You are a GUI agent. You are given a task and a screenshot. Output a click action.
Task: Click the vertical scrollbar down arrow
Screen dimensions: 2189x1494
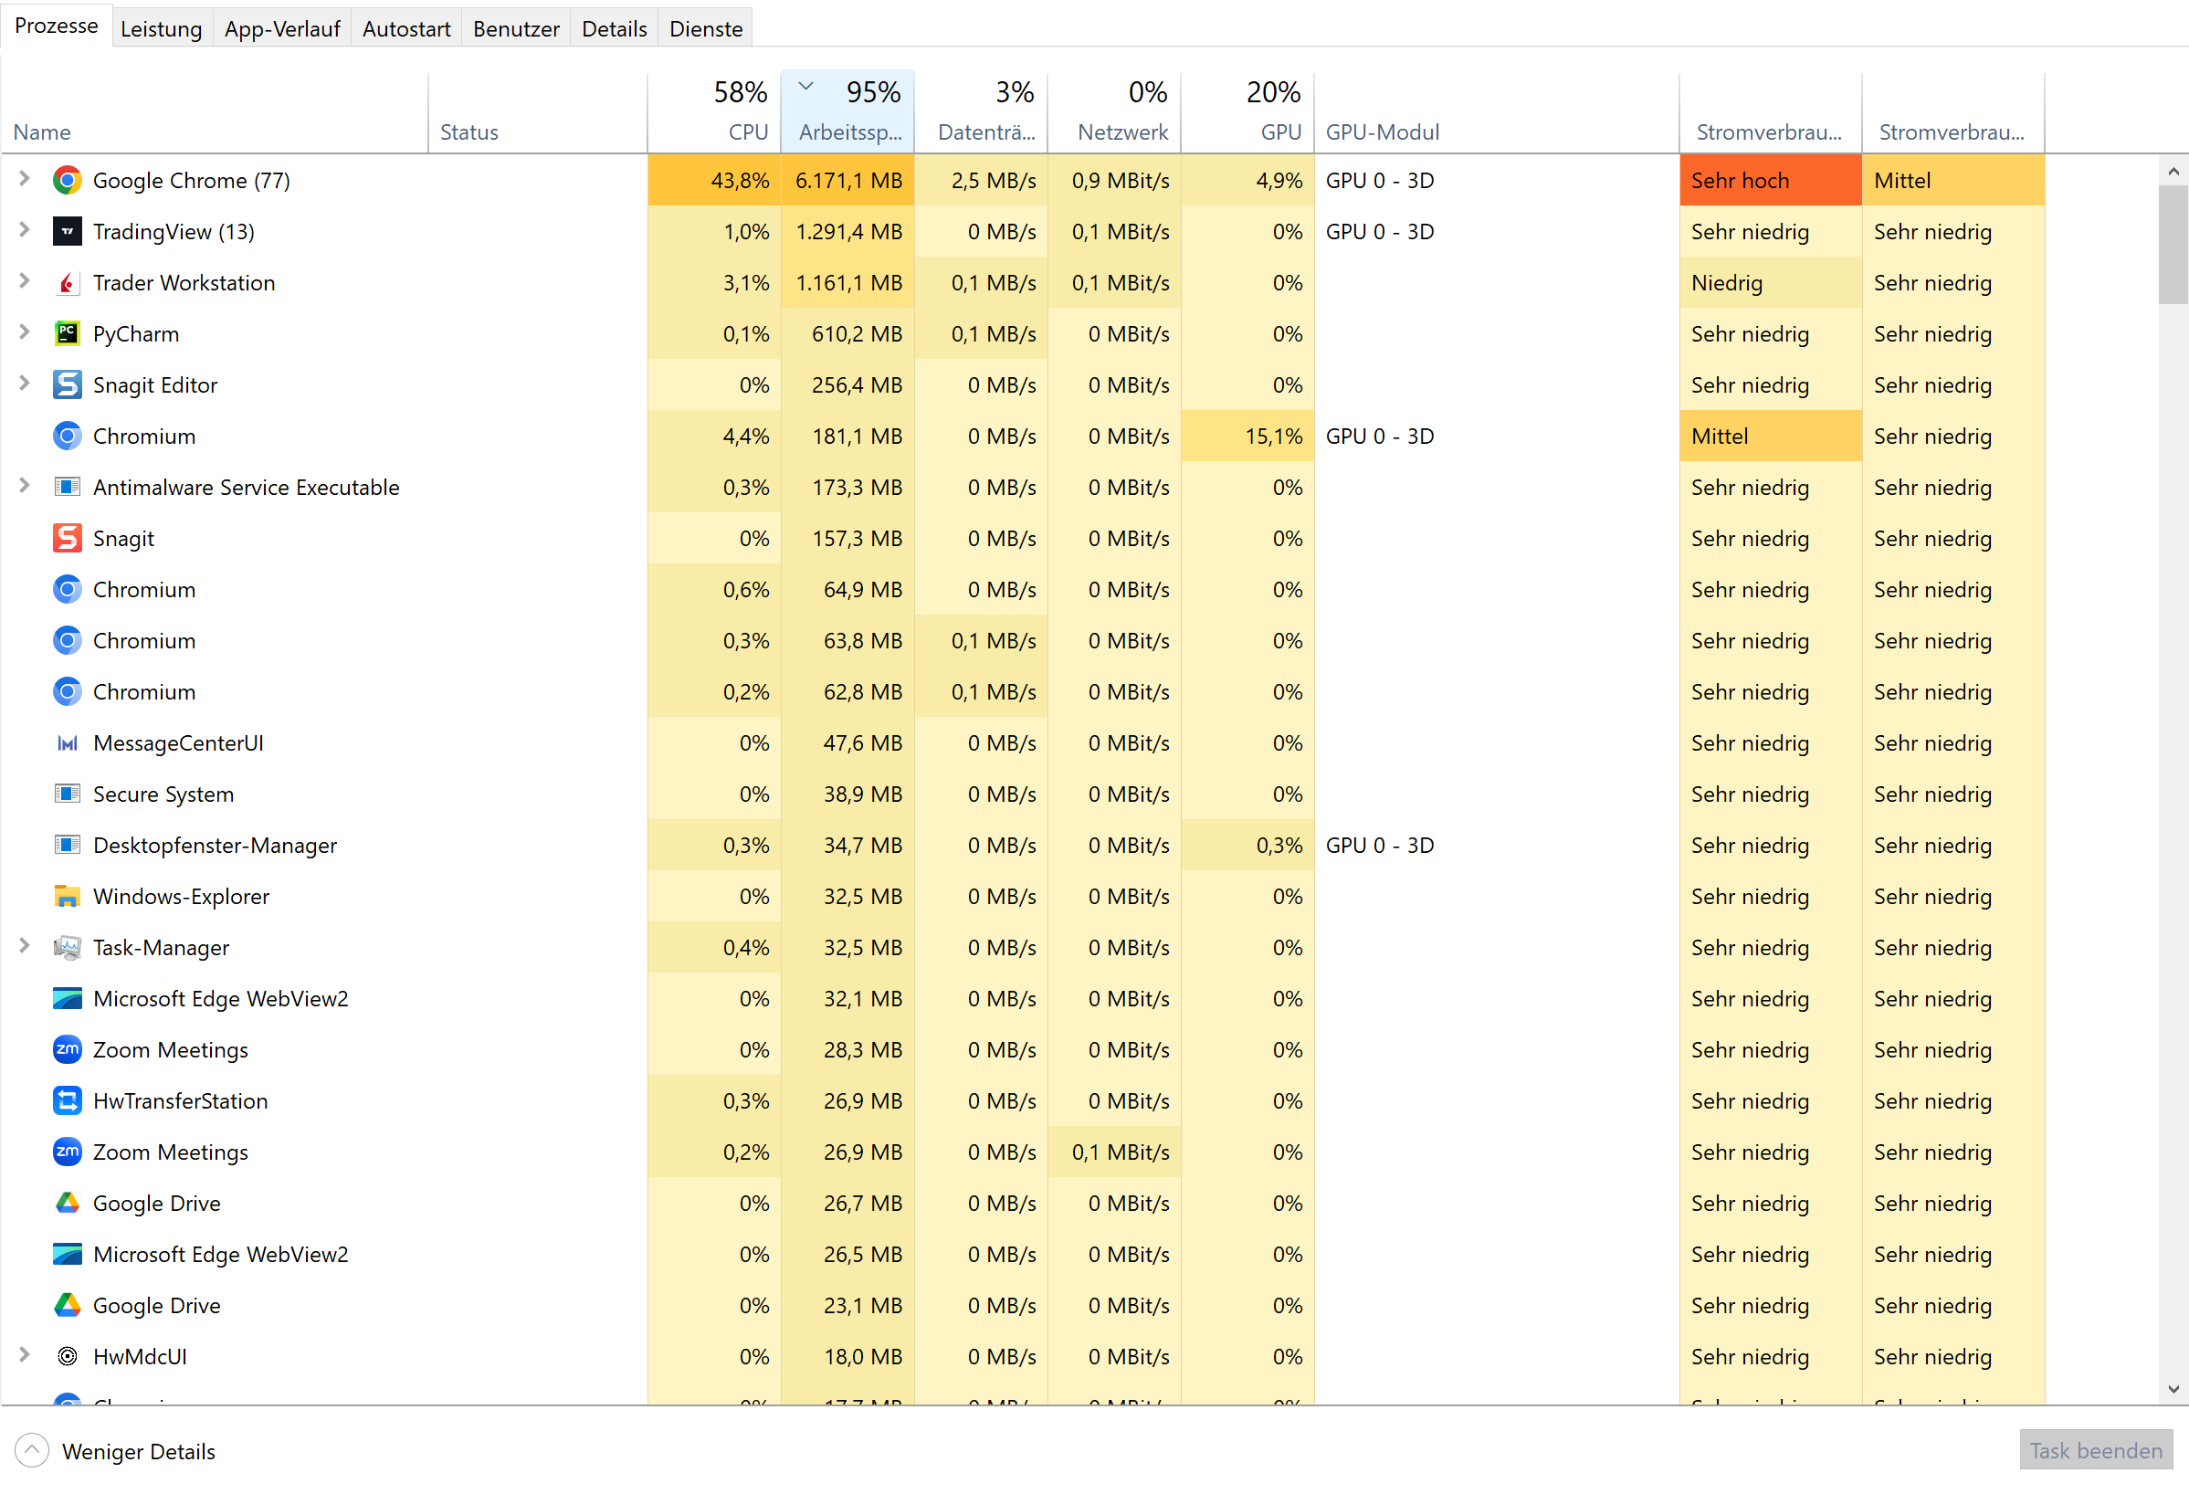2173,1388
